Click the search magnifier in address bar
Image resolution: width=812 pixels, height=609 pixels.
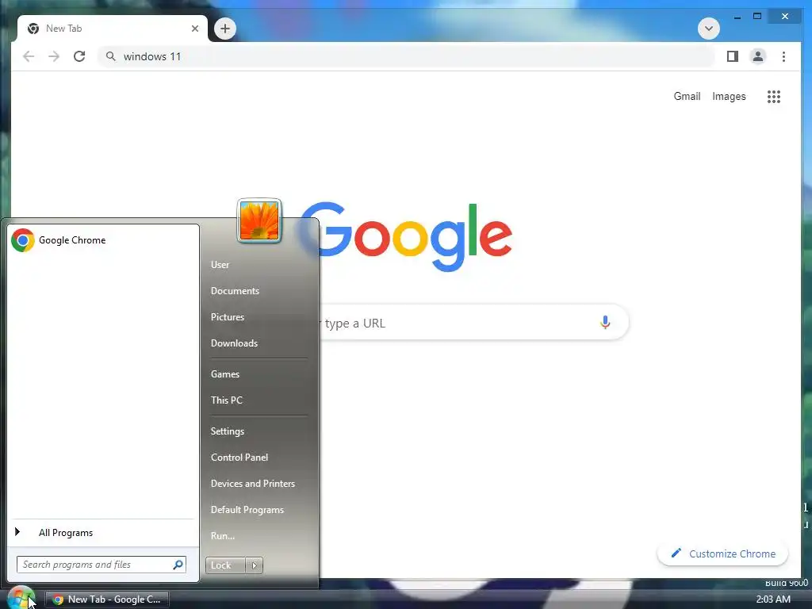(x=111, y=56)
